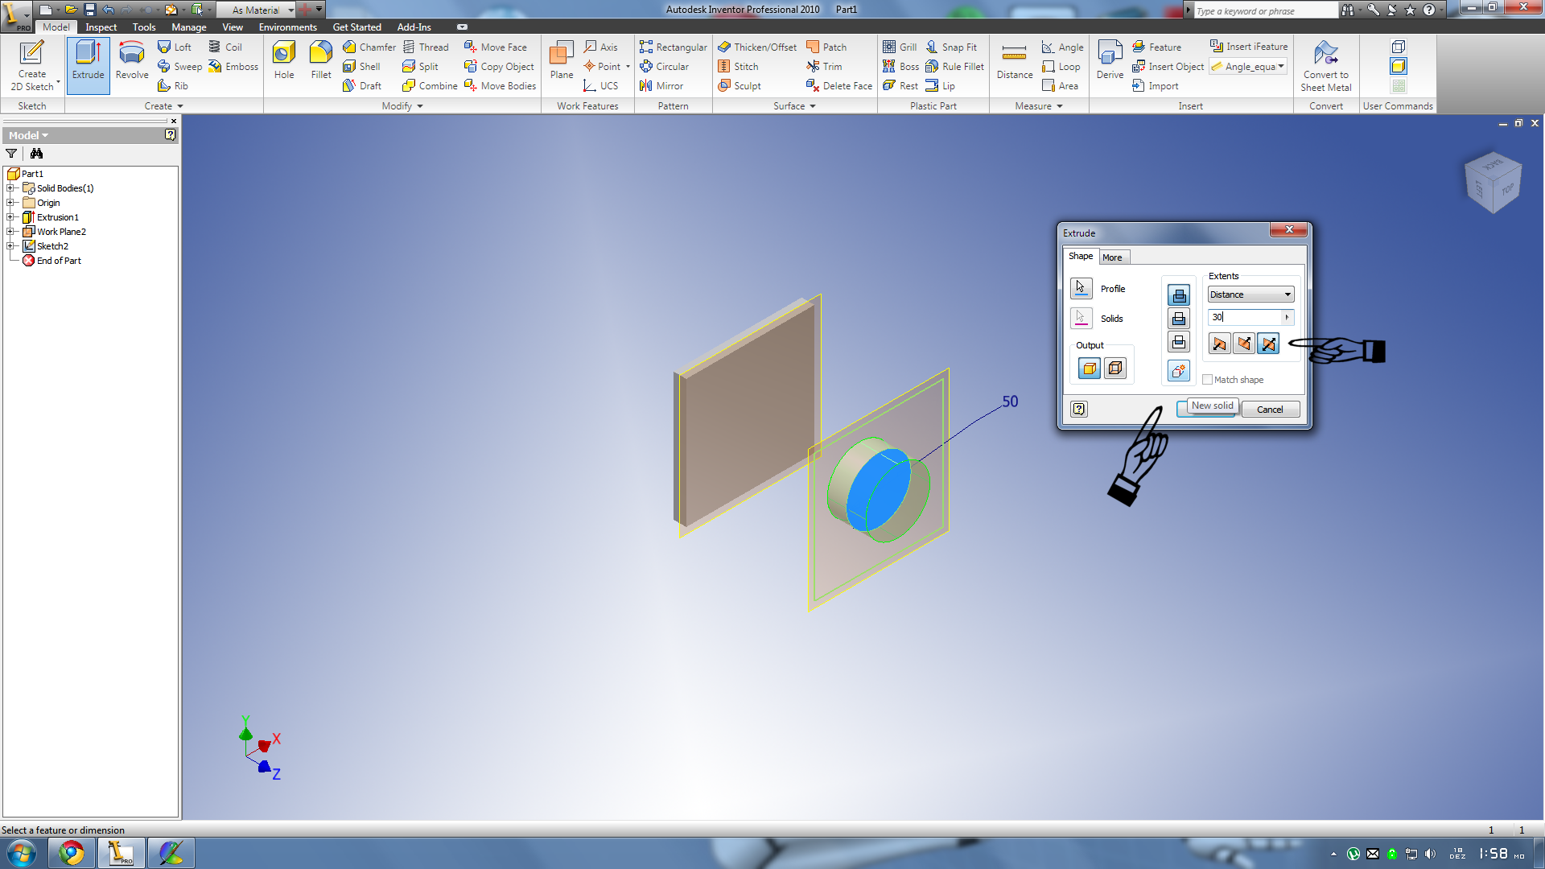The height and width of the screenshot is (869, 1545).
Task: Click the Revolve tool in Create panel
Action: point(132,62)
